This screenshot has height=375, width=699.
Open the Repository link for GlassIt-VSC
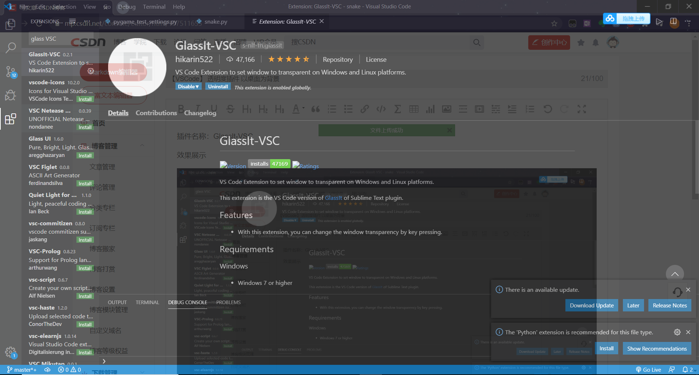point(337,59)
